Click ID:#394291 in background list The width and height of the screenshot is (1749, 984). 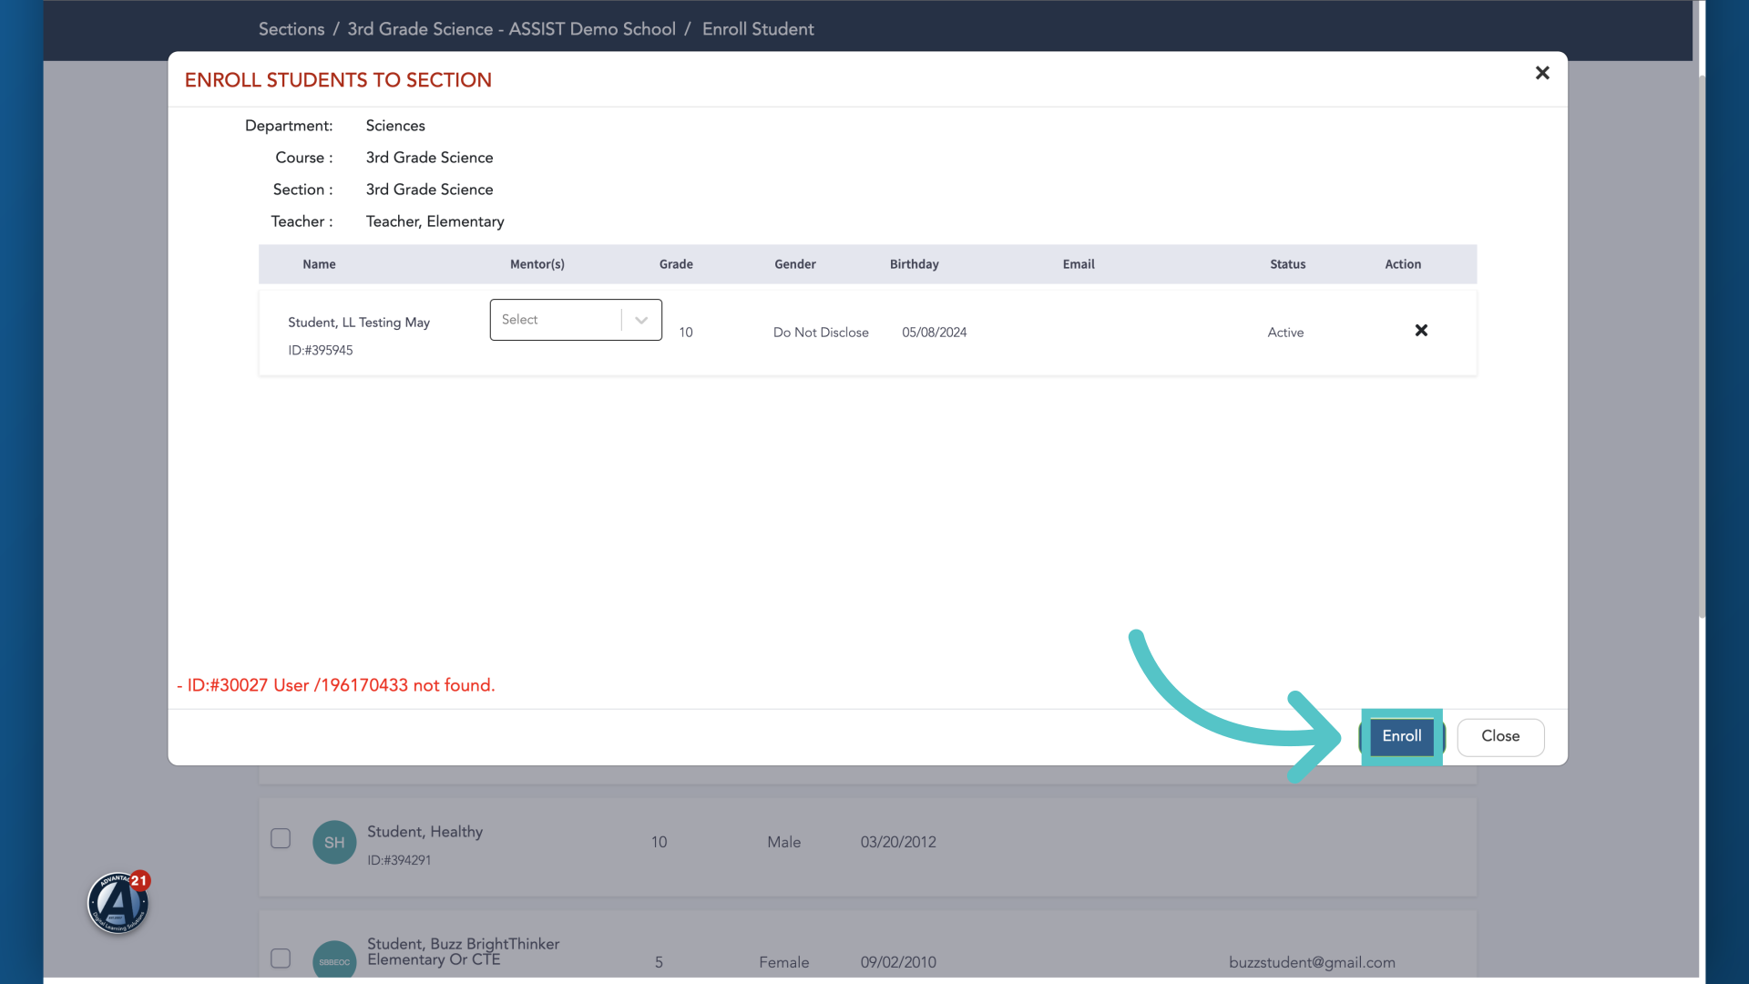399,860
